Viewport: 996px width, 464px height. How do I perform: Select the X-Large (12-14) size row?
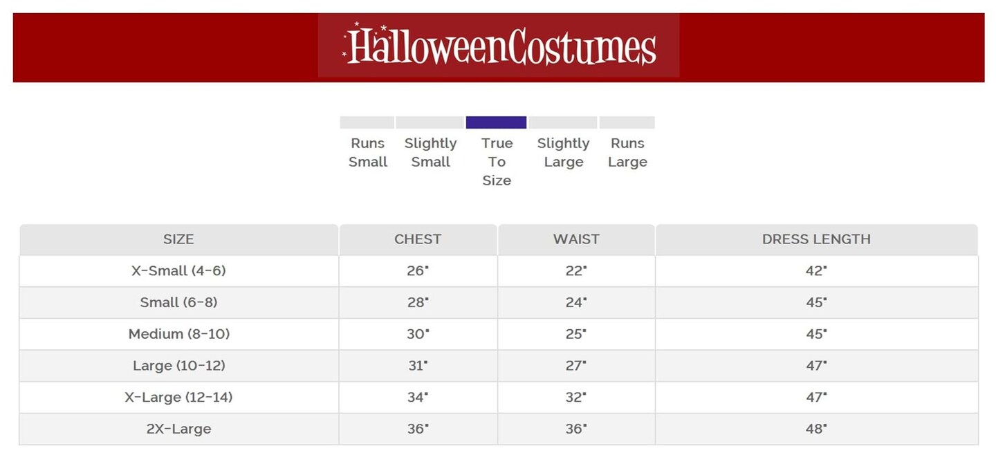coord(178,398)
